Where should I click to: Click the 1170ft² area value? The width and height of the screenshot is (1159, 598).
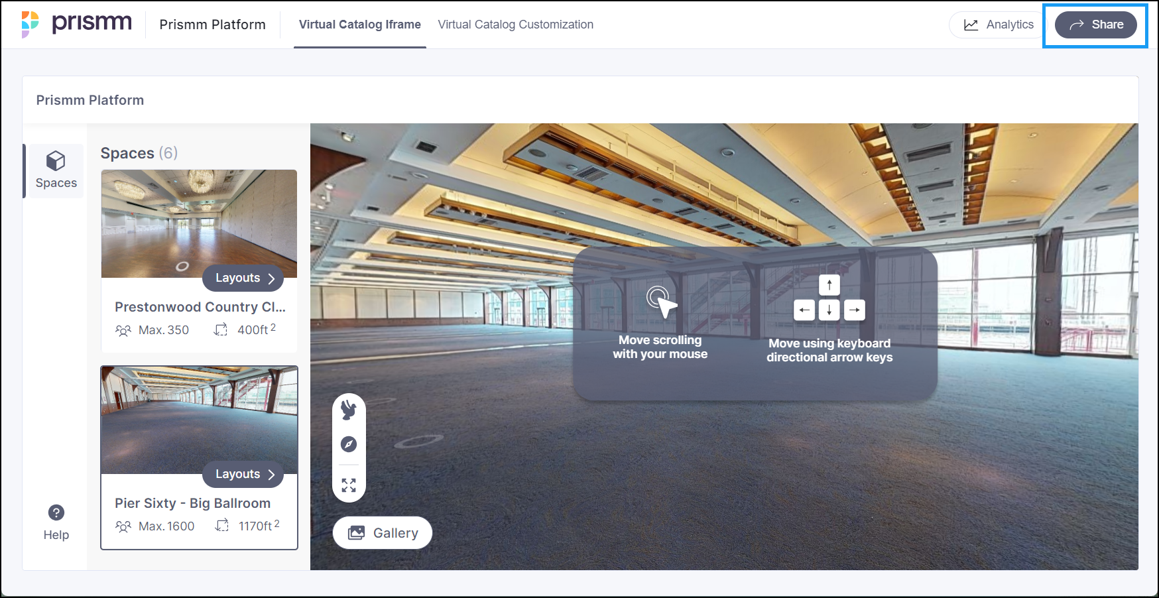259,526
